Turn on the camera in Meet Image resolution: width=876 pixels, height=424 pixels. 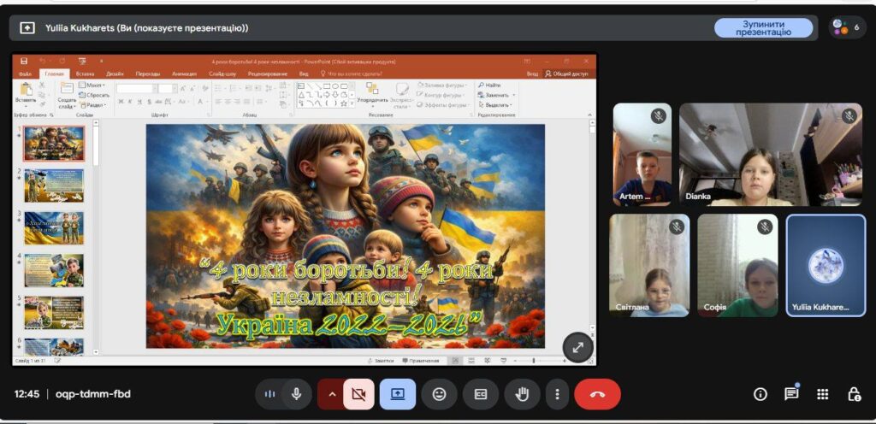tap(358, 394)
